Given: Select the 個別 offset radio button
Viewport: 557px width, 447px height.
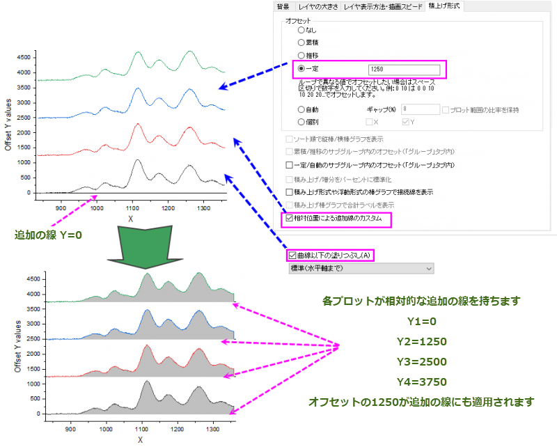Looking at the screenshot, I should click(301, 122).
